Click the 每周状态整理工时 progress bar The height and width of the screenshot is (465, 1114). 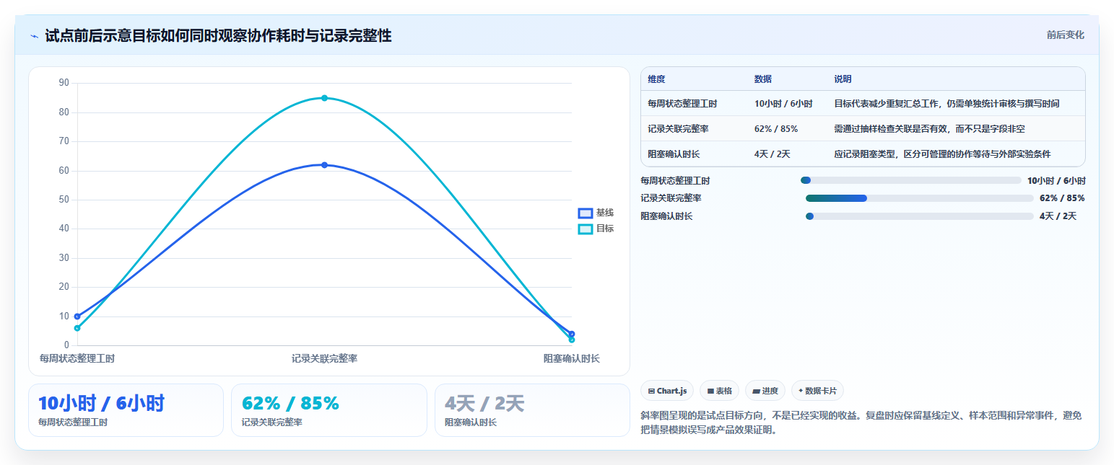(911, 180)
